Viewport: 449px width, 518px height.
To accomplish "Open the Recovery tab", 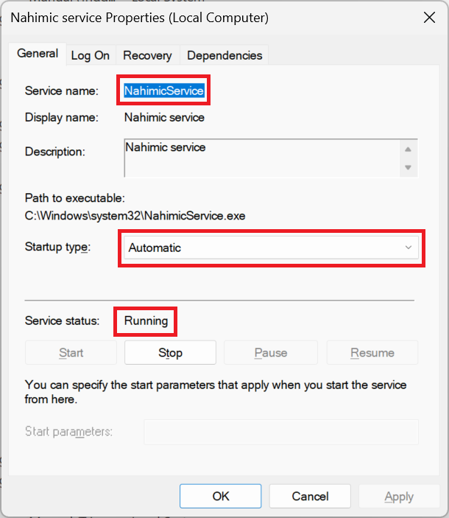I will (x=147, y=55).
